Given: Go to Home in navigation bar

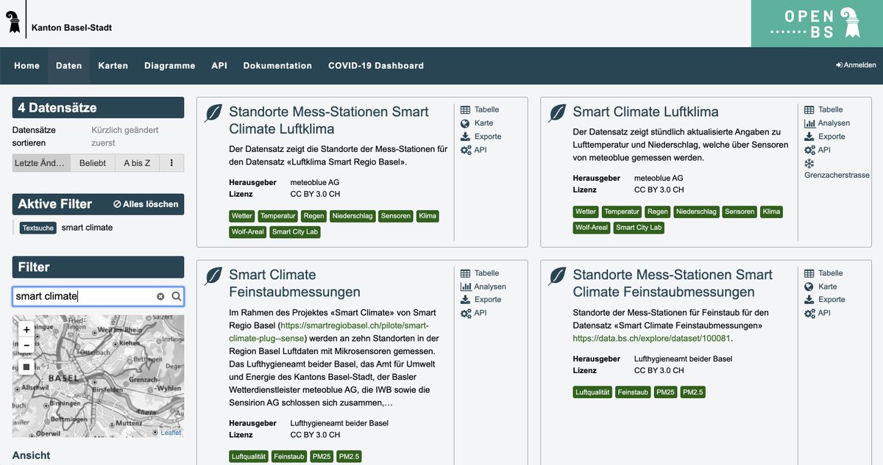Looking at the screenshot, I should (x=26, y=65).
